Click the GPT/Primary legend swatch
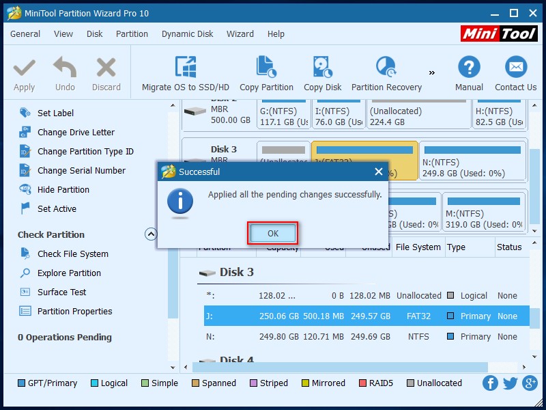 [21, 383]
